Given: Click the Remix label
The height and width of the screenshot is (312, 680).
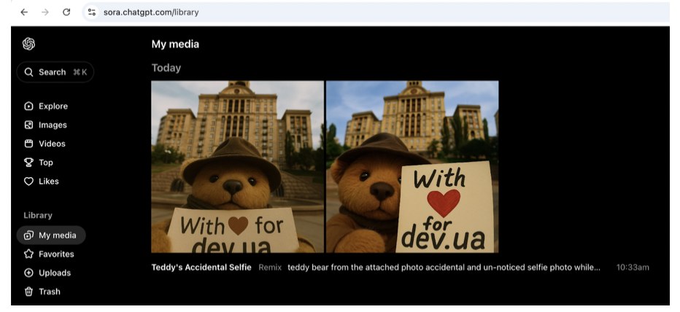Looking at the screenshot, I should pos(270,268).
